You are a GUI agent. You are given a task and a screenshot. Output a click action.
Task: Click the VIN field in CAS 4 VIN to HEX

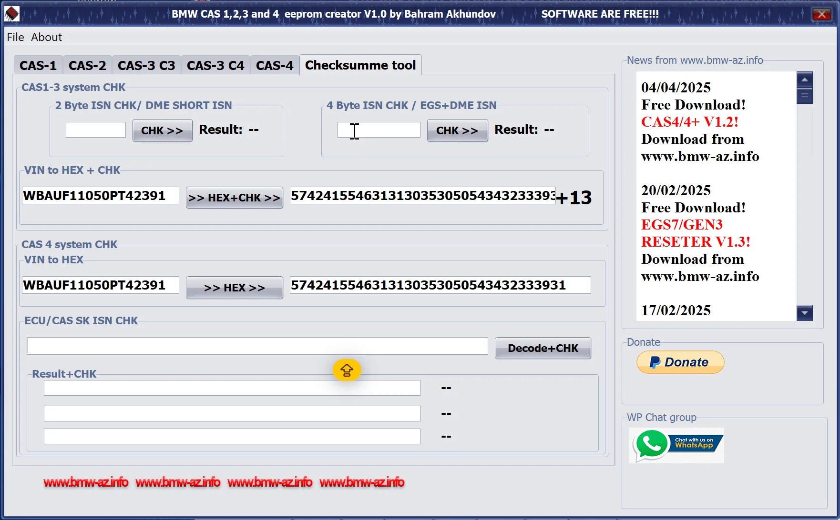pyautogui.click(x=101, y=285)
